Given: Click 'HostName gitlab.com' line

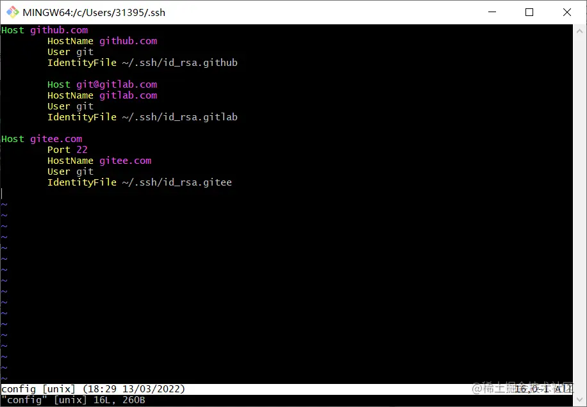Looking at the screenshot, I should (x=102, y=95).
